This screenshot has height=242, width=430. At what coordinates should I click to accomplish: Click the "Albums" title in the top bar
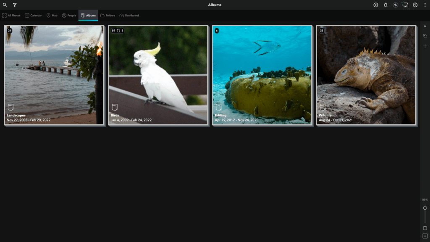(215, 5)
